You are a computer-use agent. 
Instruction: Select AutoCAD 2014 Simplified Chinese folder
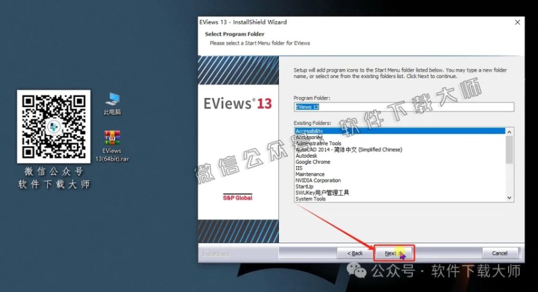pyautogui.click(x=400, y=149)
